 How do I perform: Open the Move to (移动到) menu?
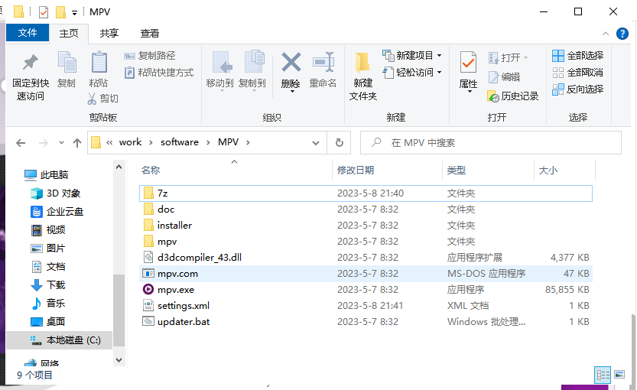219,71
